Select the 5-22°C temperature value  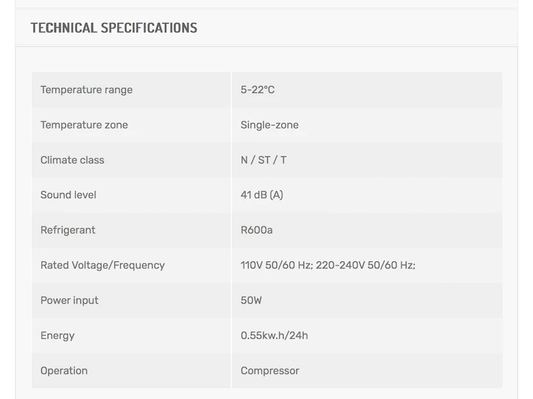click(x=257, y=90)
